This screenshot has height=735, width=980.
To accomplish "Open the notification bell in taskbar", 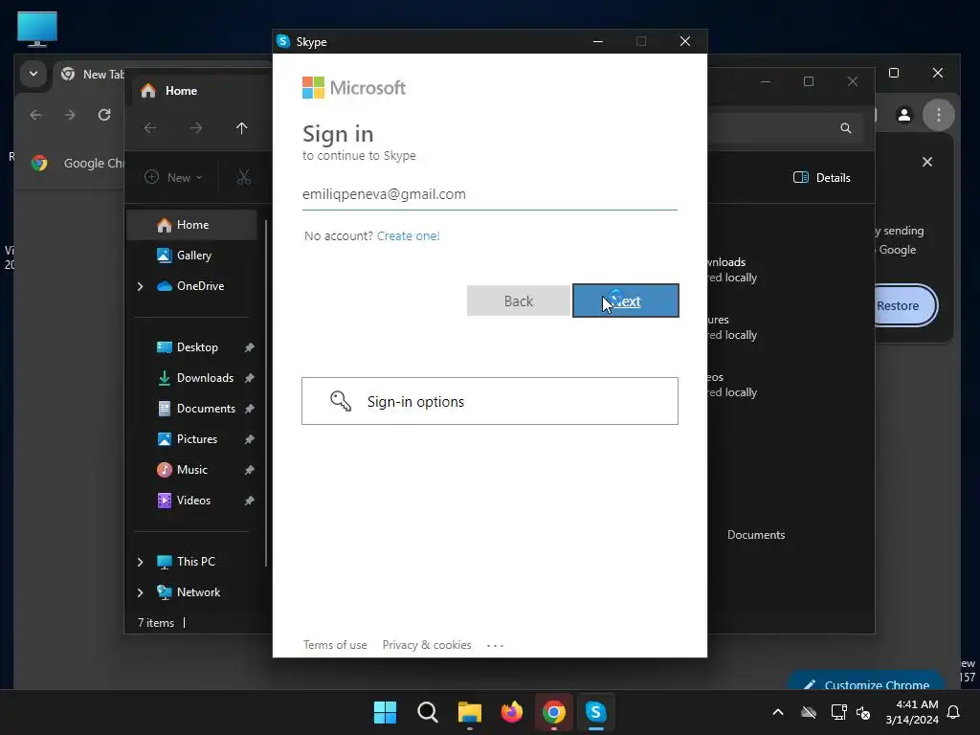I will click(954, 712).
